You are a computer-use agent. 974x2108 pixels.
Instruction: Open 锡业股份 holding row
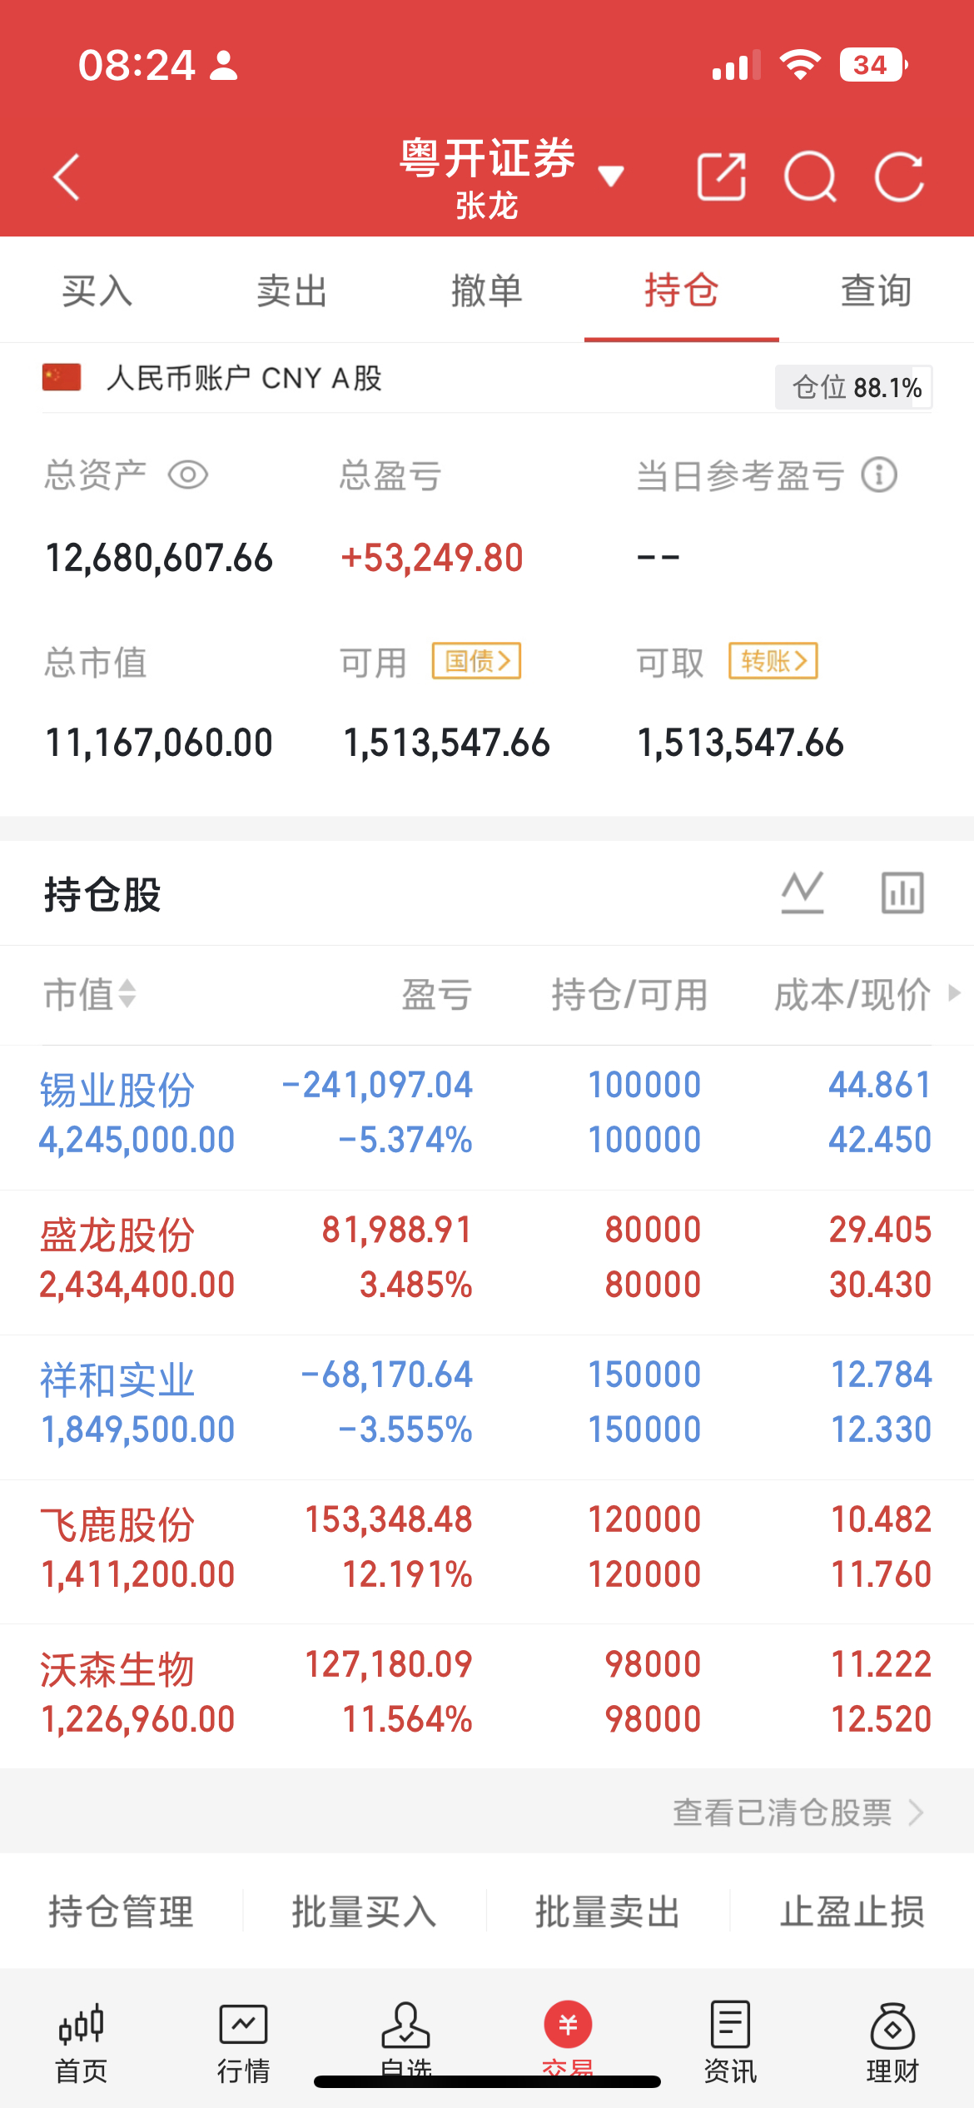(x=487, y=1117)
